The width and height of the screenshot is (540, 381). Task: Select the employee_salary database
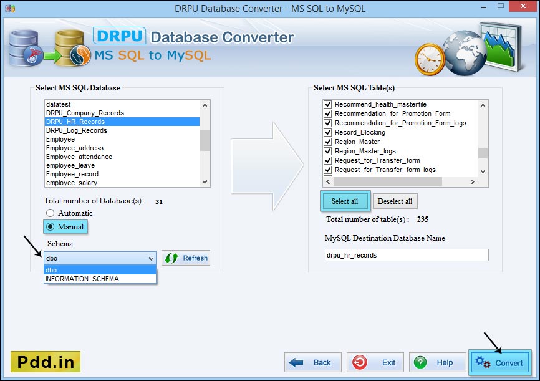pos(122,183)
